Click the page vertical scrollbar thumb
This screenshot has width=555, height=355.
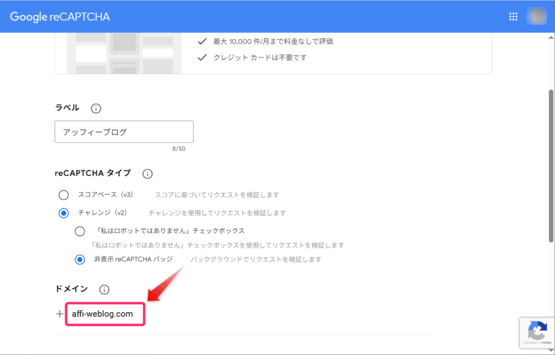click(551, 166)
